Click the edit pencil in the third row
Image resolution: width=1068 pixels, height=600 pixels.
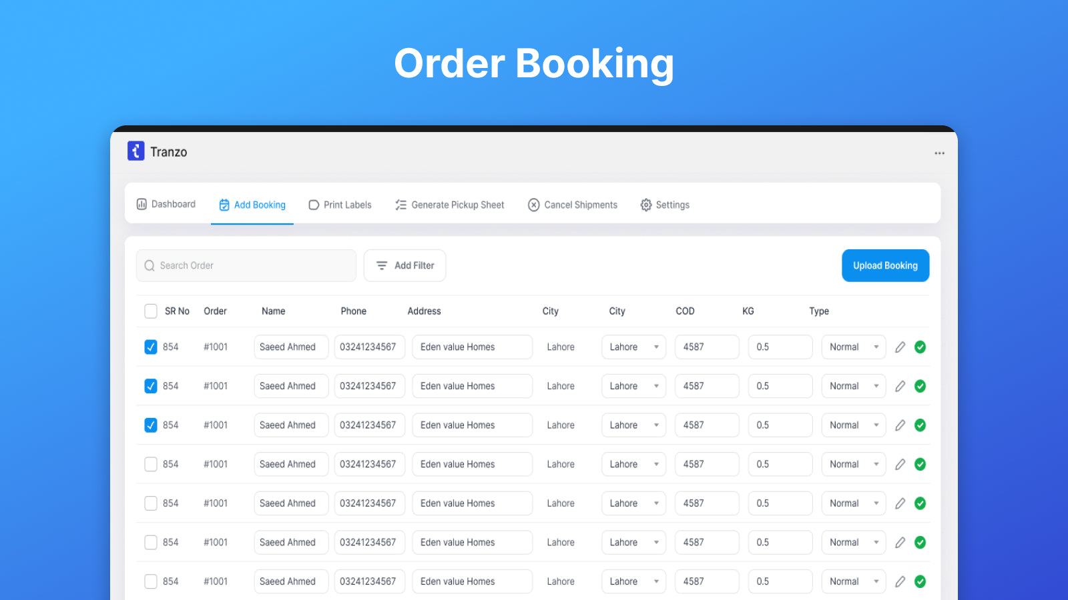(x=900, y=425)
